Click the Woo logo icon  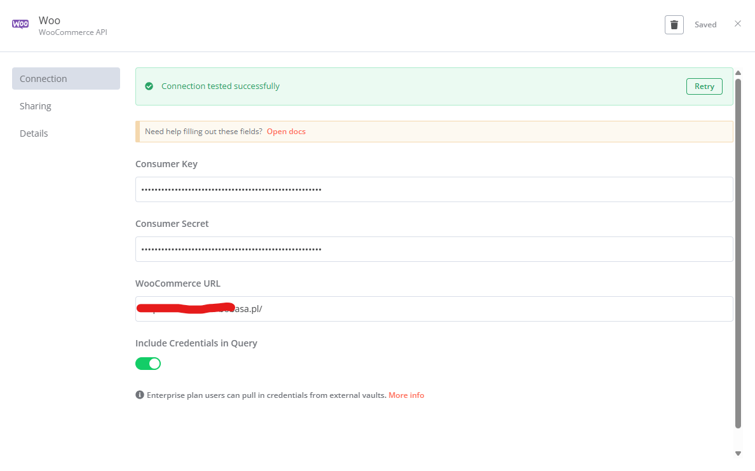click(20, 24)
